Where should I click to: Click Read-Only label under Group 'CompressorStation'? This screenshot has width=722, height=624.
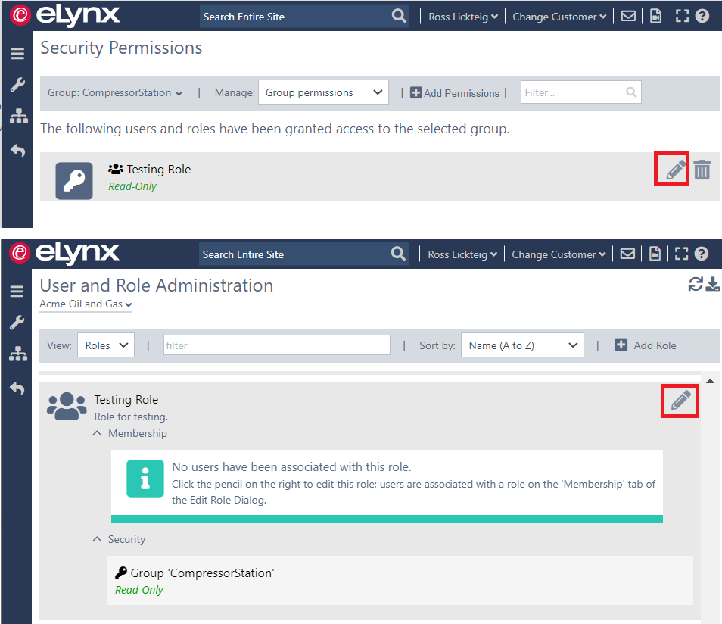pos(139,590)
